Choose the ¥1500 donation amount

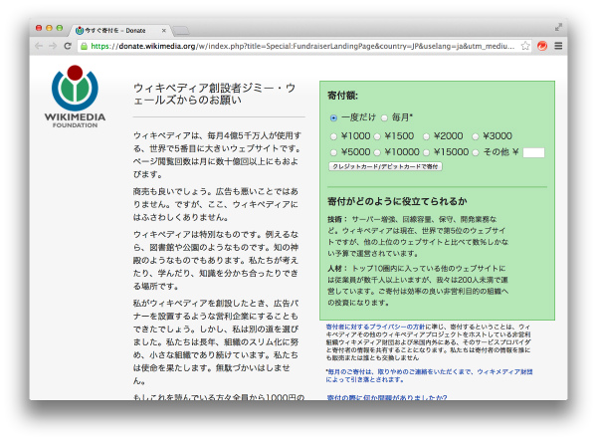coord(377,136)
